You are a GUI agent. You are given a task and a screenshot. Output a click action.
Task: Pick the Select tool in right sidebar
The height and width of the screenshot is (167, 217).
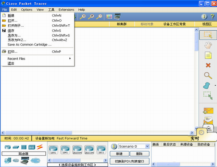point(208,35)
